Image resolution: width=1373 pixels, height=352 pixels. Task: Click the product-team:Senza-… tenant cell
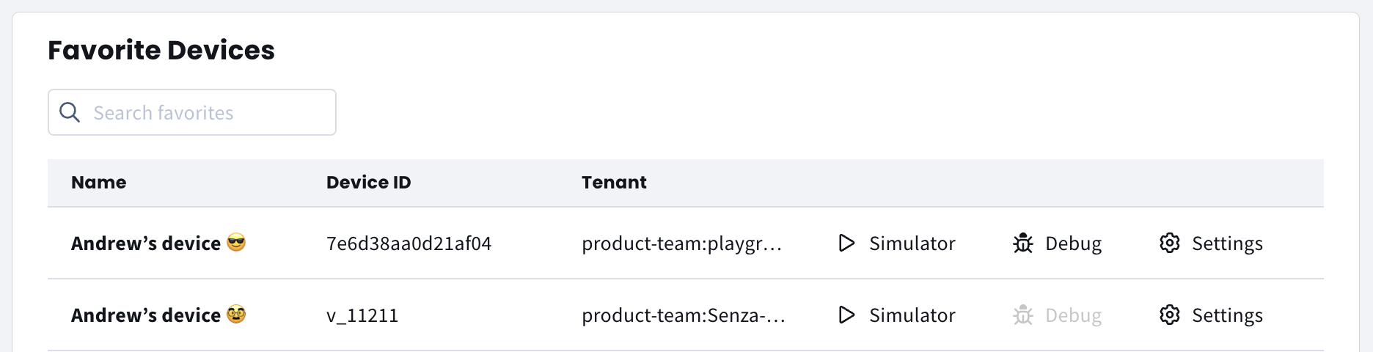[x=683, y=315]
